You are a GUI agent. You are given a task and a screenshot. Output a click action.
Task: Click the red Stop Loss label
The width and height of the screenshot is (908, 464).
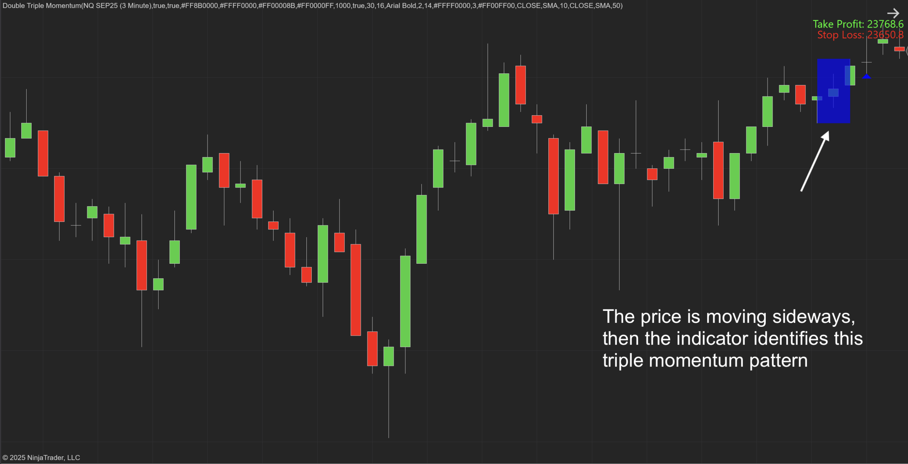pyautogui.click(x=860, y=35)
